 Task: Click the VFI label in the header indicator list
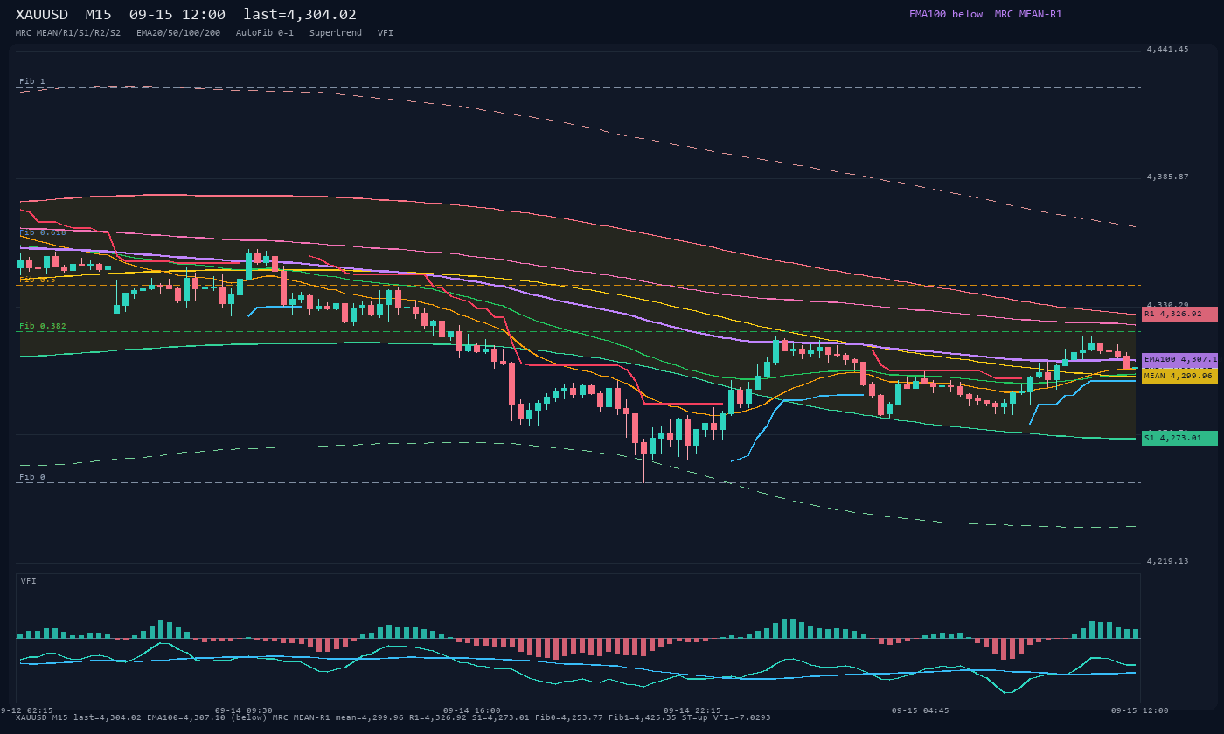click(386, 33)
